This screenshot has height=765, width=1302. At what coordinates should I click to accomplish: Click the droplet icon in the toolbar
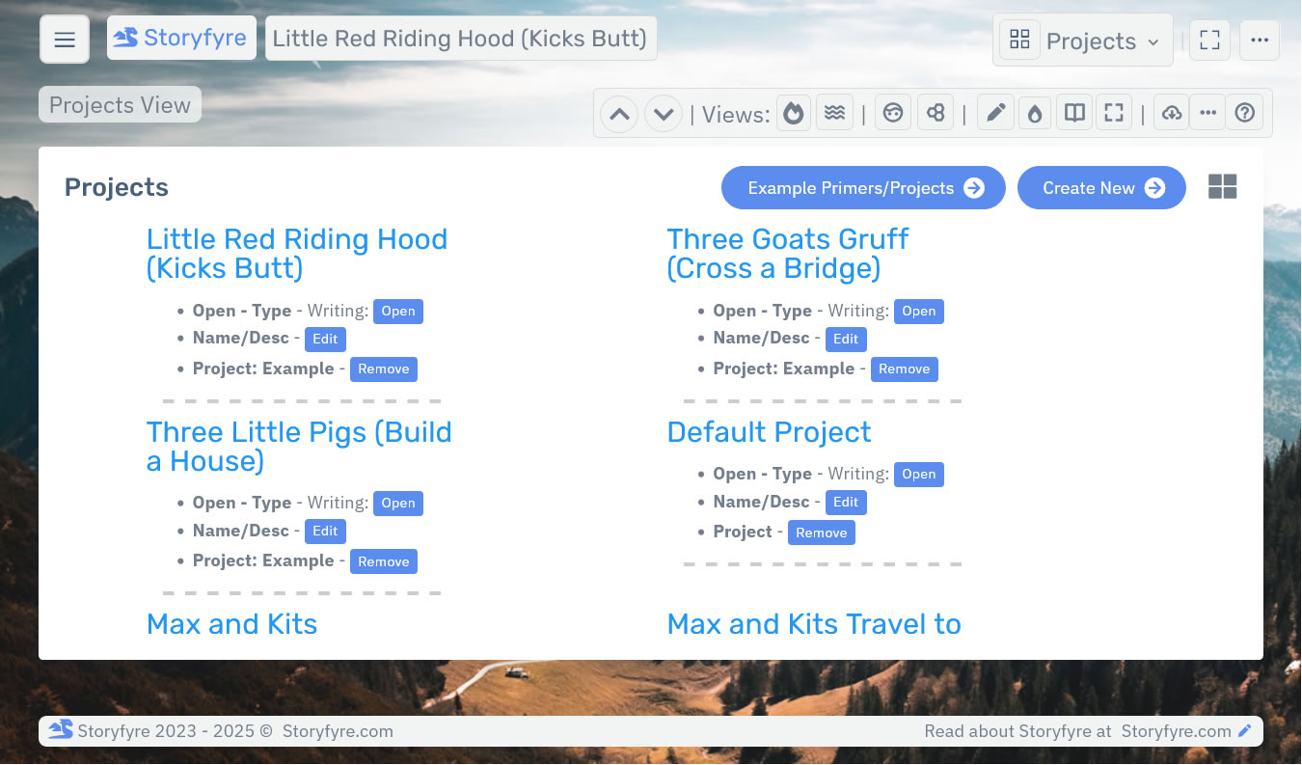[1034, 112]
